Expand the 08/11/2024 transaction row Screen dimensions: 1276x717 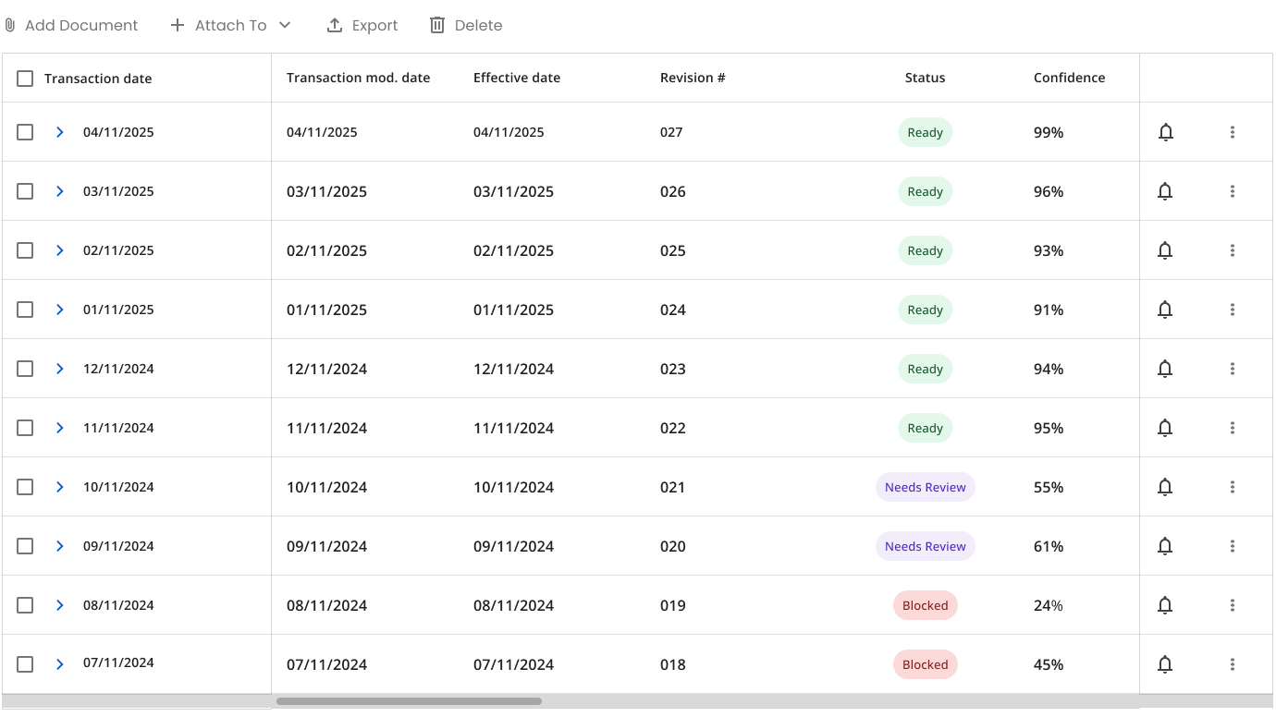click(x=60, y=605)
